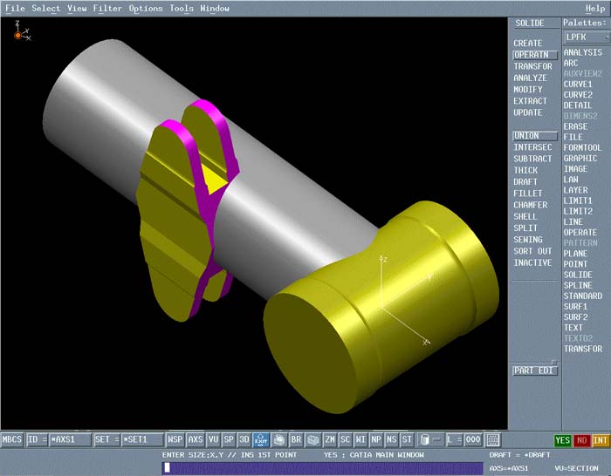The width and height of the screenshot is (611, 476).
Task: Click the 3D view toolbar button
Action: click(244, 439)
